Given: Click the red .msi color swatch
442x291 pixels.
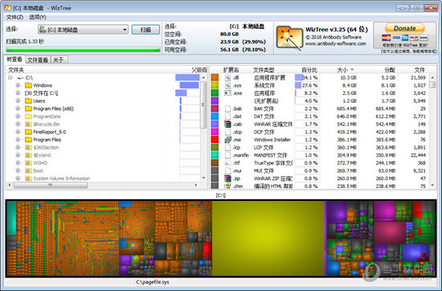Looking at the screenshot, I should [x=215, y=140].
